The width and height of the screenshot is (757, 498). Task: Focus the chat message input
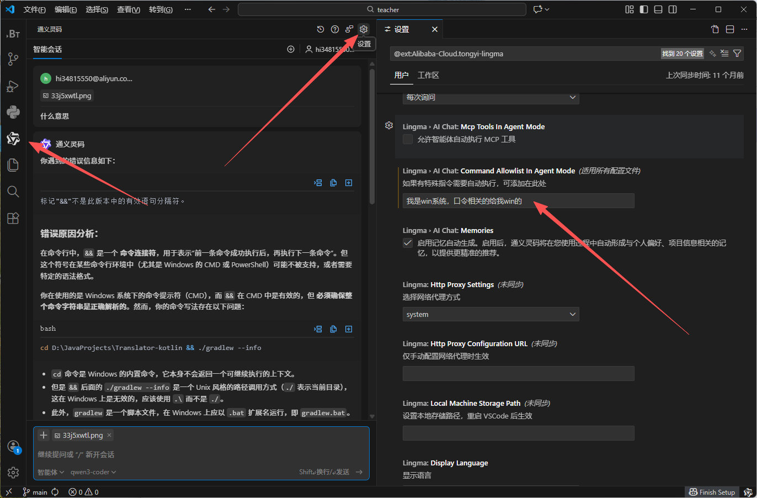pos(201,454)
